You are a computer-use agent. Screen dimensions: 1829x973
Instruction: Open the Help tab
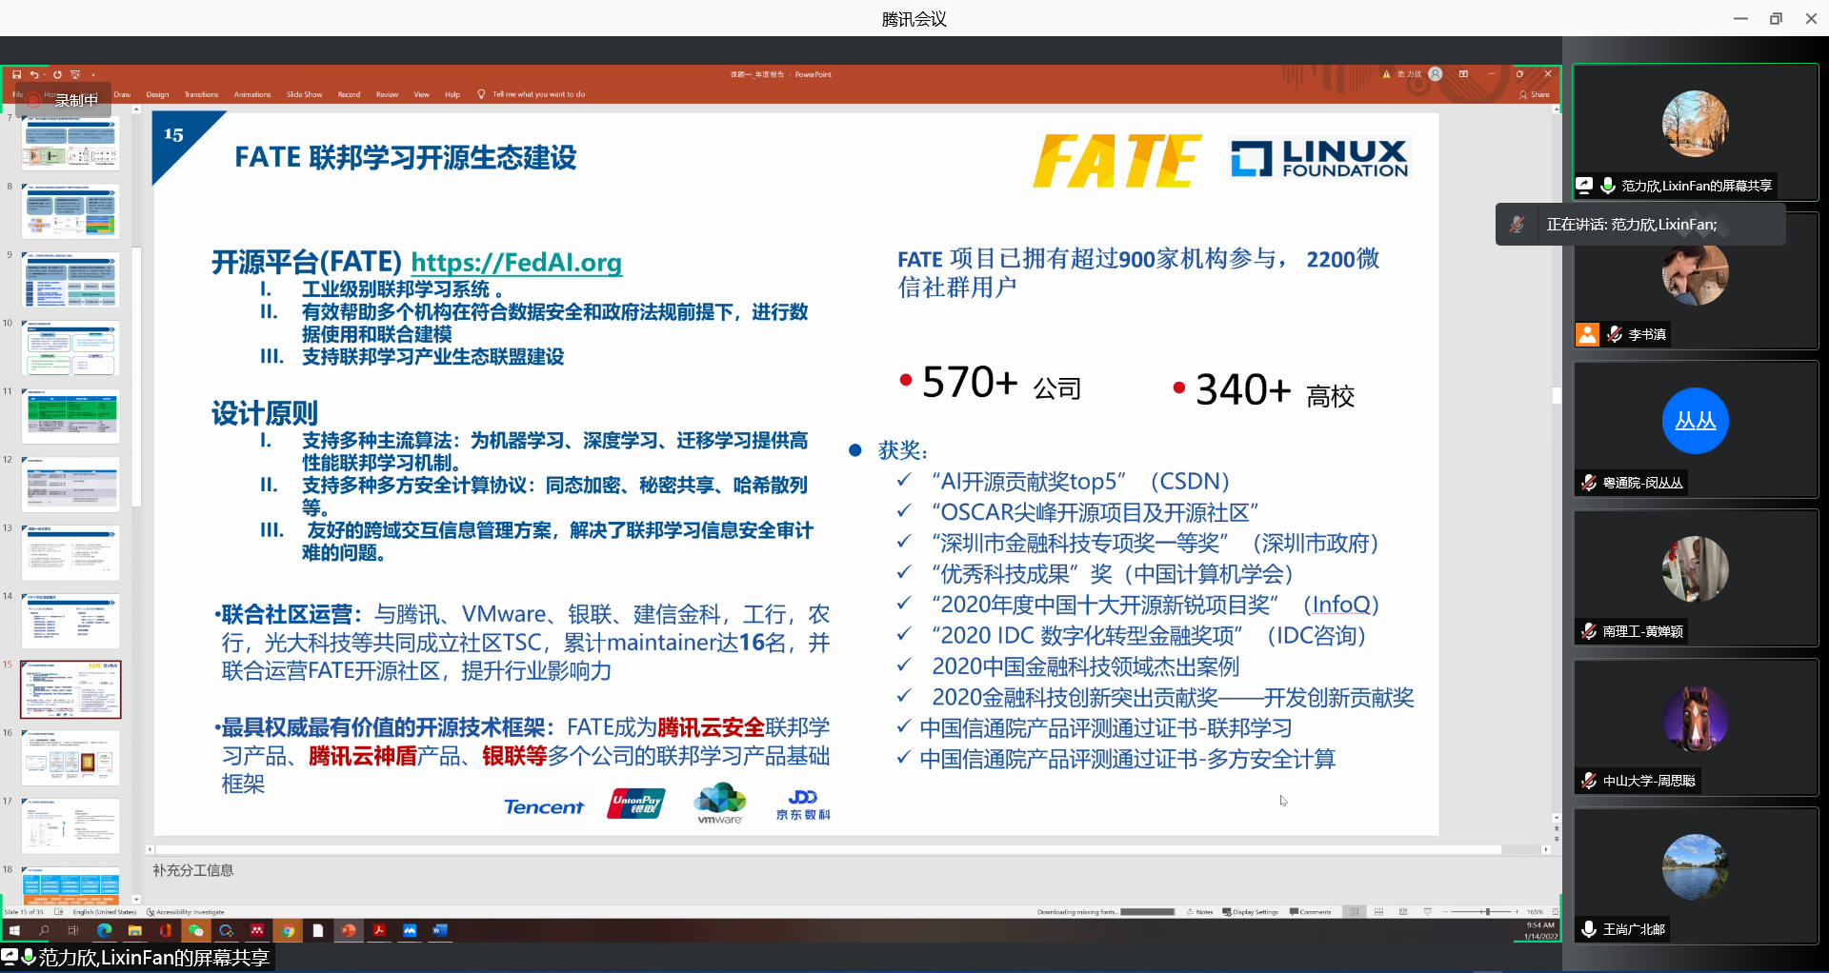point(452,94)
